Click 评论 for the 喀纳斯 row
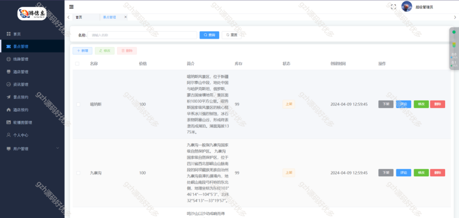The image size is (459, 218). [404, 105]
